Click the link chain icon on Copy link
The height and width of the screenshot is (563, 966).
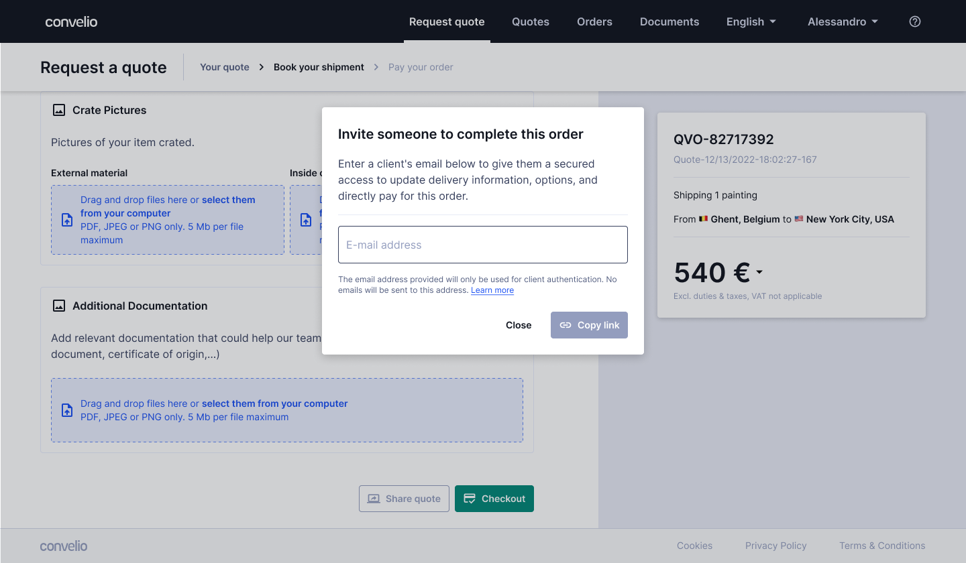[x=566, y=325]
